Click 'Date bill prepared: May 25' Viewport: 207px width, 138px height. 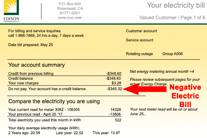click(x=30, y=45)
